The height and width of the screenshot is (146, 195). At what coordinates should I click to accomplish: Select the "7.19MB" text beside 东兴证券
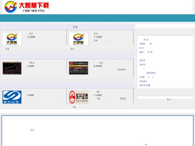(98, 95)
